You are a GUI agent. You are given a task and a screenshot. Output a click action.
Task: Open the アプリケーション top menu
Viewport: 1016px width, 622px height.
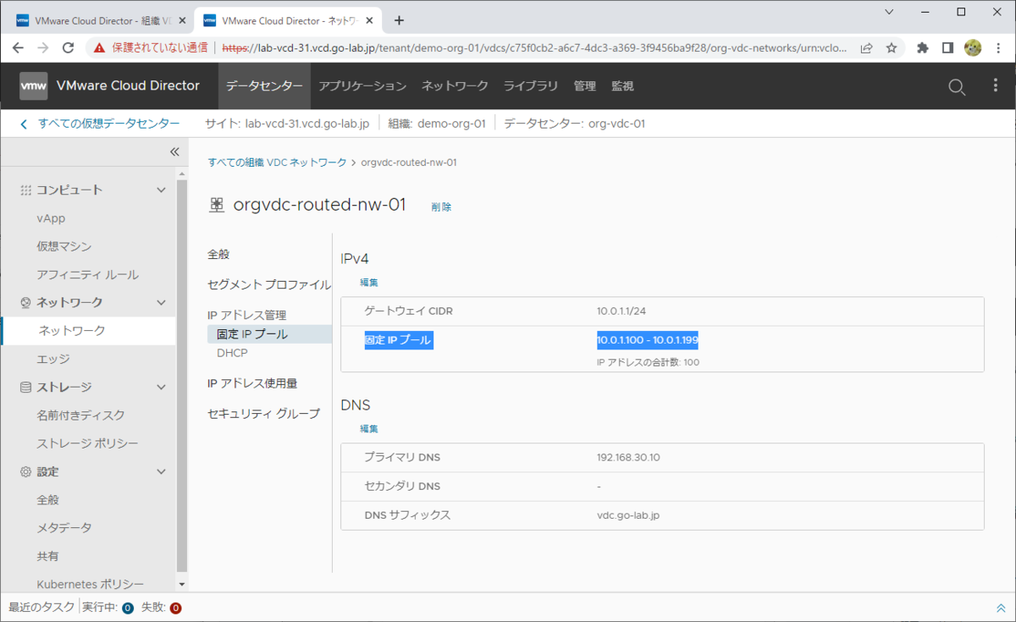(x=362, y=86)
